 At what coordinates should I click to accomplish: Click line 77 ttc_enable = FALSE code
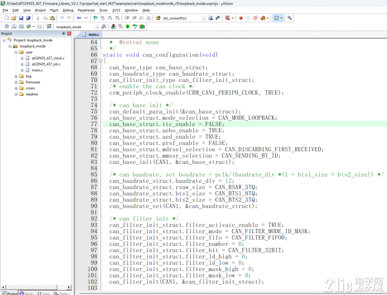coord(167,124)
